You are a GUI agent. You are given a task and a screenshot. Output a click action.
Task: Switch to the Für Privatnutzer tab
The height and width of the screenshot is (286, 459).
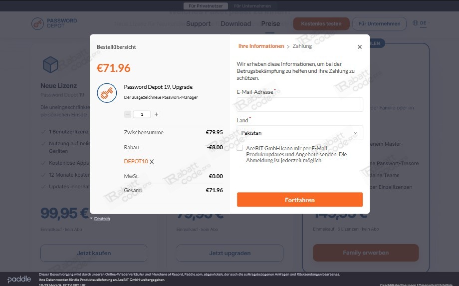point(206,6)
